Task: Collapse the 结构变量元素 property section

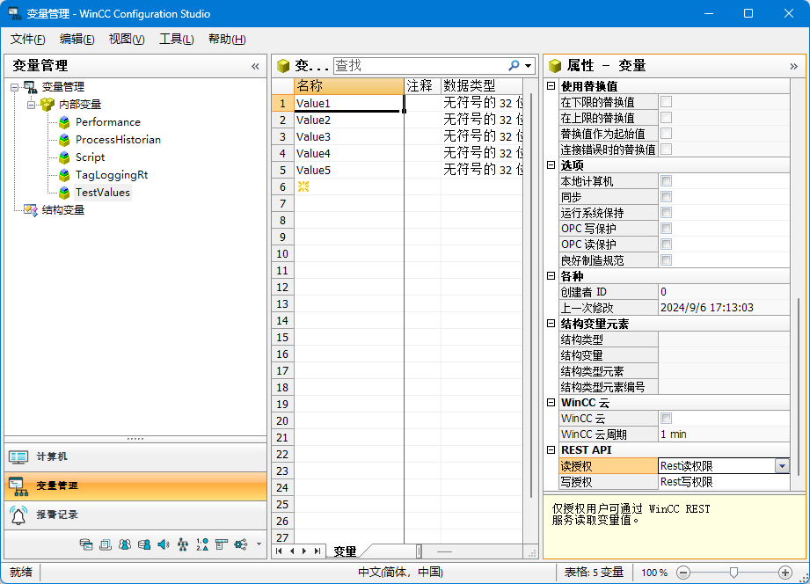Action: coord(551,324)
